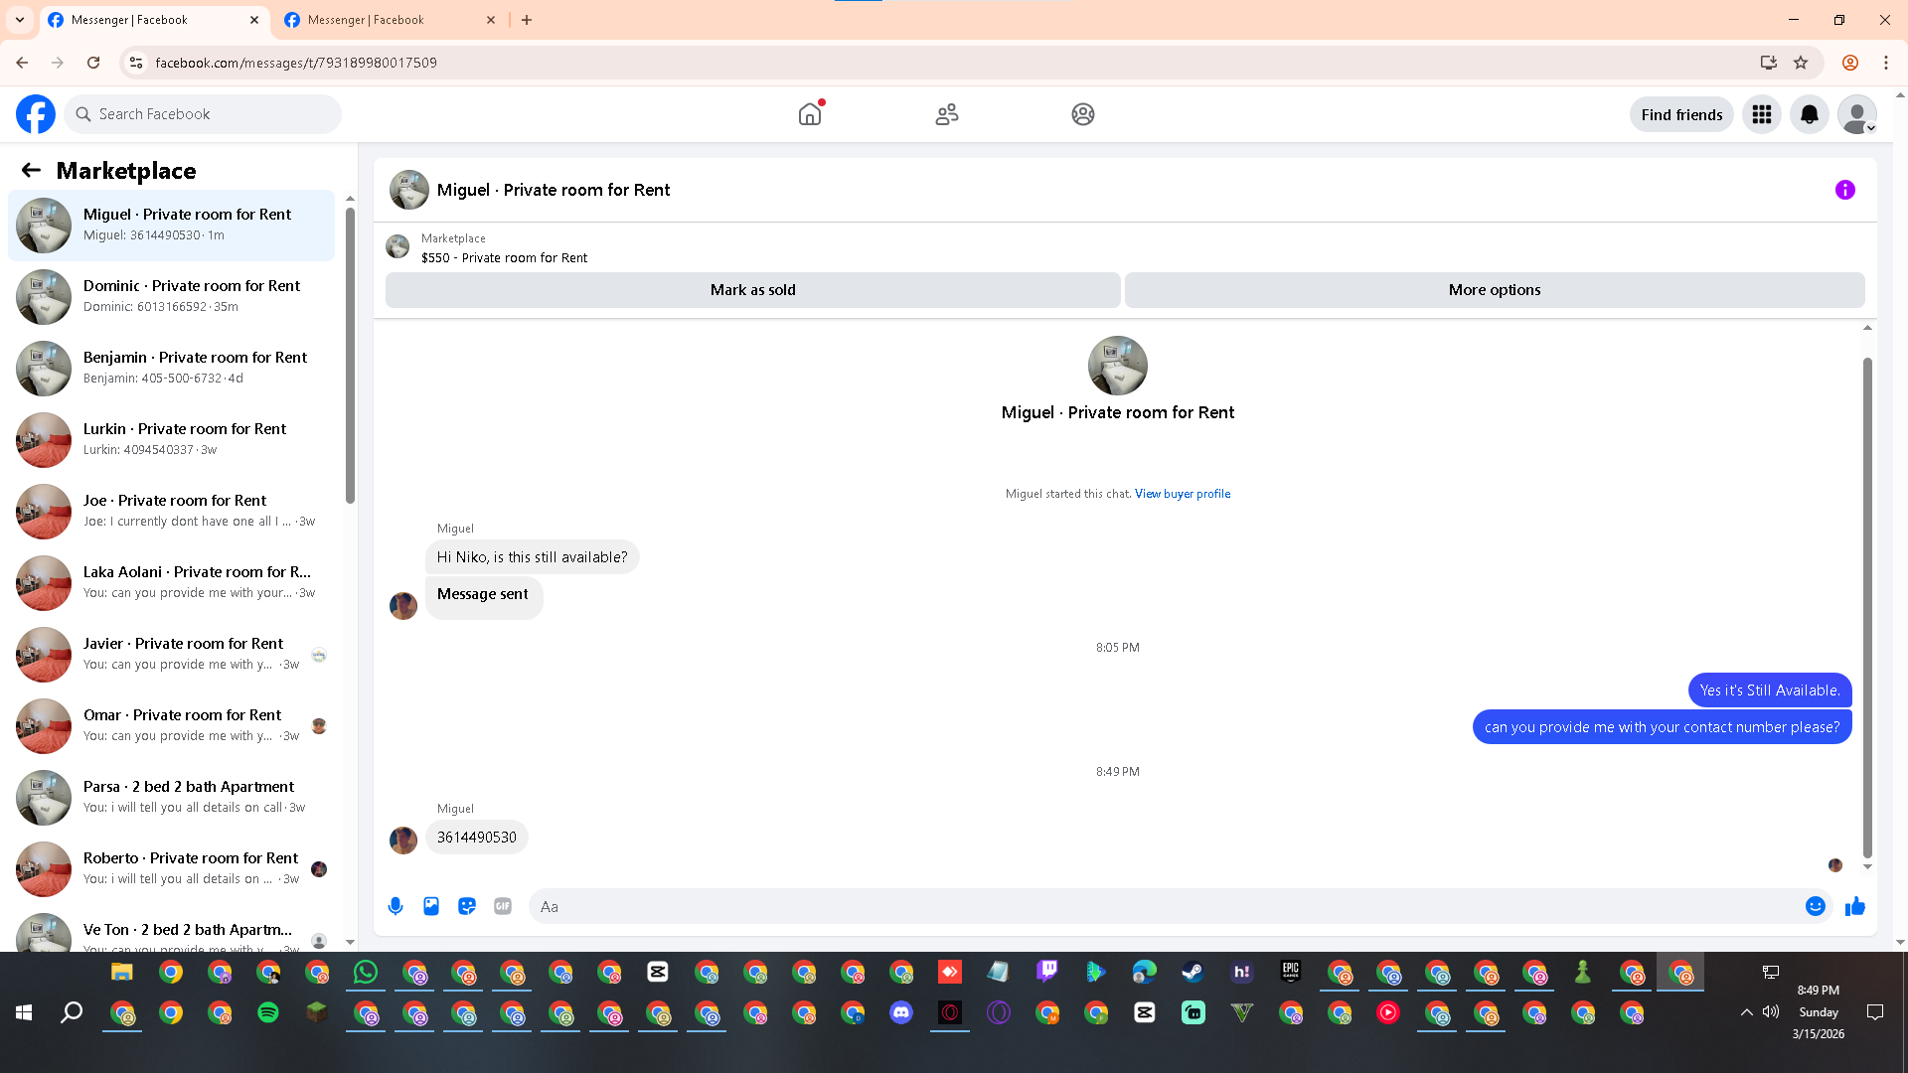Open More options for the listing
1908x1073 pixels.
click(1495, 290)
